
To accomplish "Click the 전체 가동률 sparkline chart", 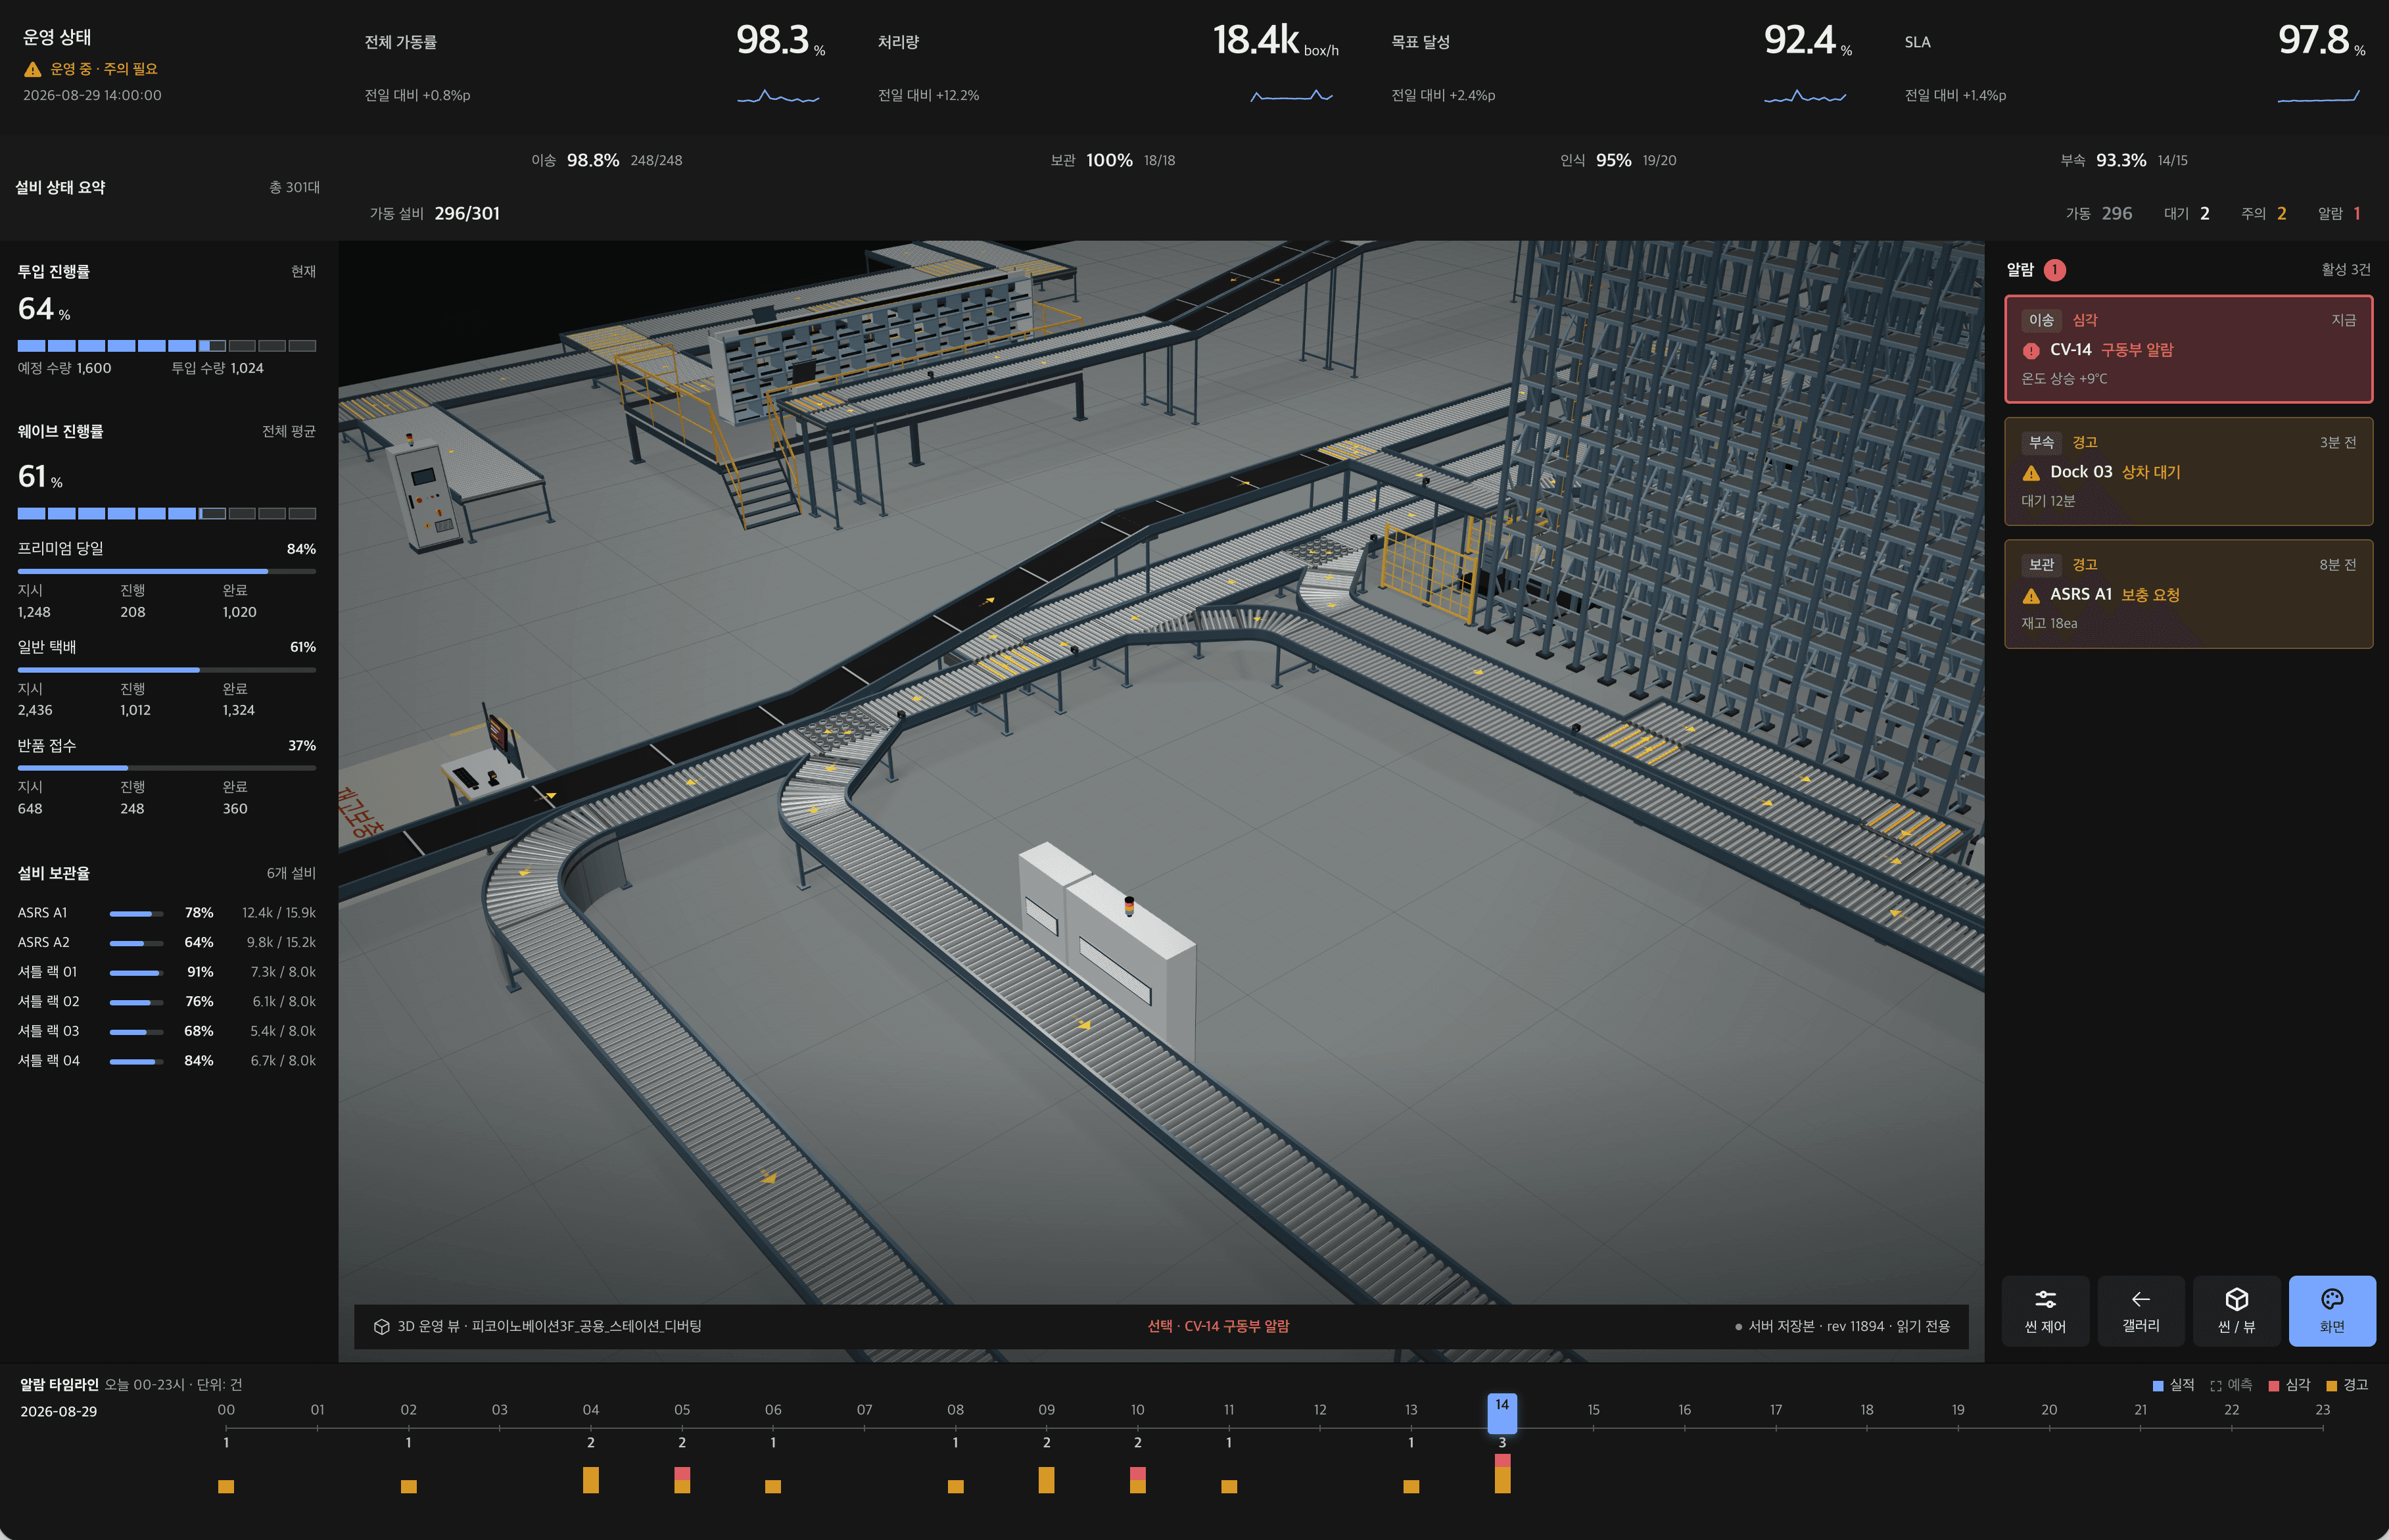I will pyautogui.click(x=778, y=97).
